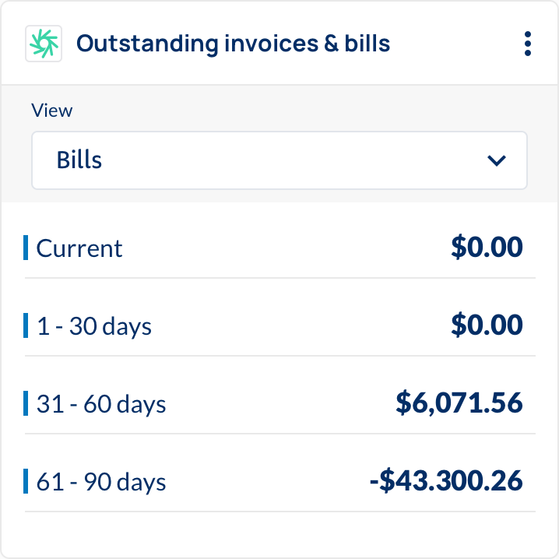
Task: Click the View label above dropdown
Action: (51, 111)
